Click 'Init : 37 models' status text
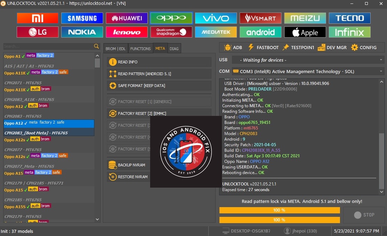Image resolution: width=387 pixels, height=236 pixels. (17, 231)
